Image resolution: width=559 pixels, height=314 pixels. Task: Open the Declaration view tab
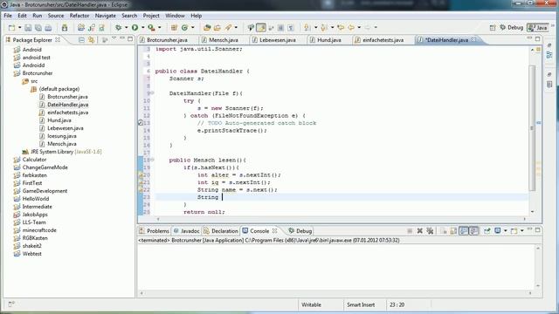click(221, 231)
